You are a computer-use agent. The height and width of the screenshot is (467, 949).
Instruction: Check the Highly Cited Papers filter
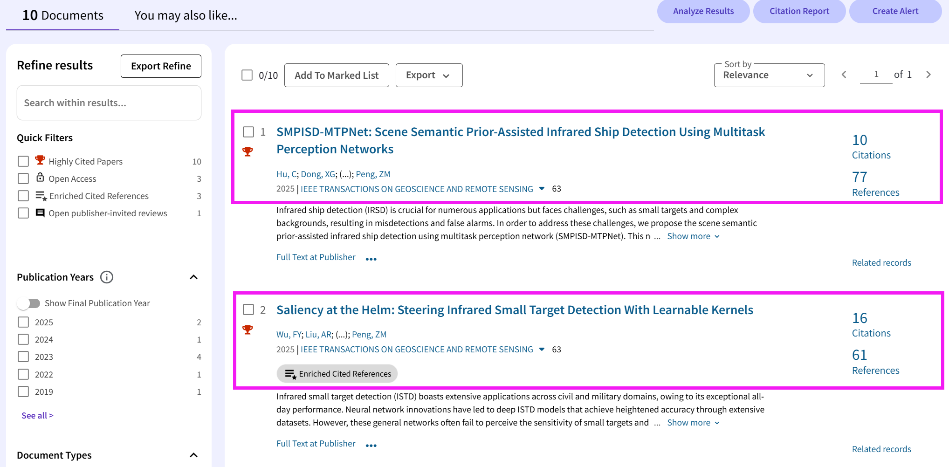(23, 161)
